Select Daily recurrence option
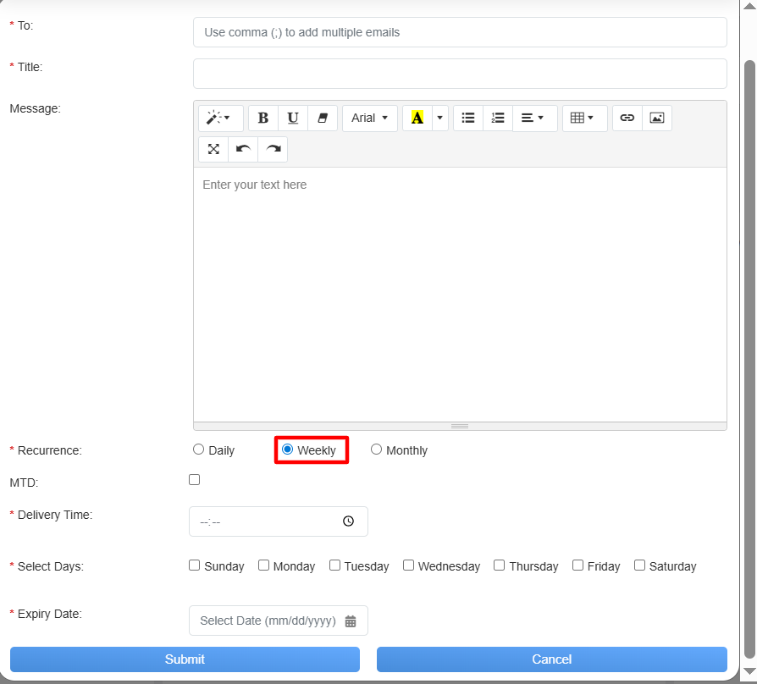Screen dimensions: 757x684 pyautogui.click(x=199, y=450)
